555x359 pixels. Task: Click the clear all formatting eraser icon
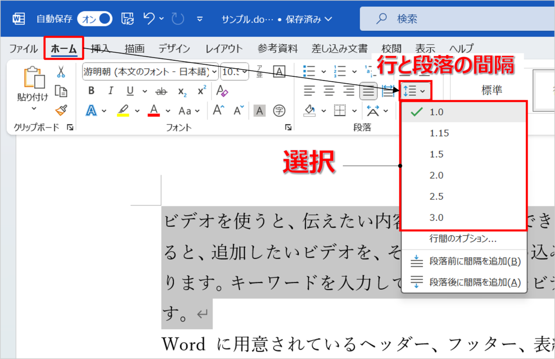tap(222, 91)
